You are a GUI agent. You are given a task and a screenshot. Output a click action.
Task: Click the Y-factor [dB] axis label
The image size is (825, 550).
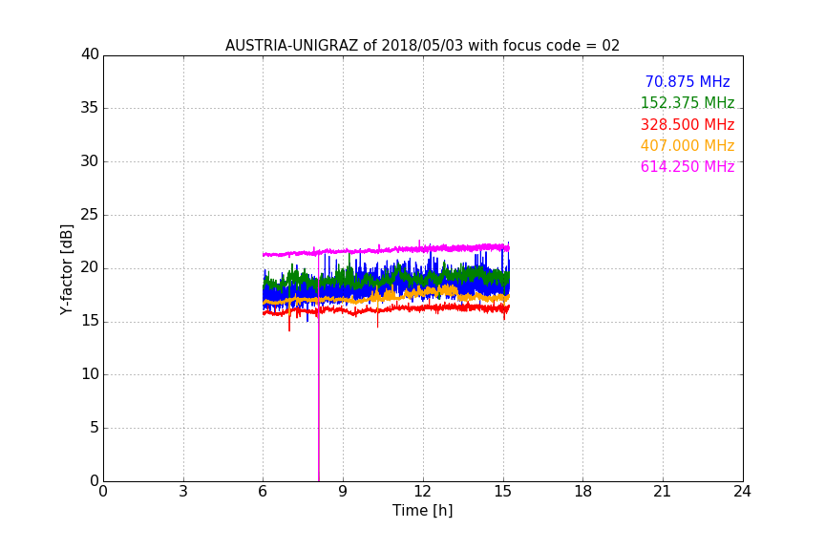point(67,269)
